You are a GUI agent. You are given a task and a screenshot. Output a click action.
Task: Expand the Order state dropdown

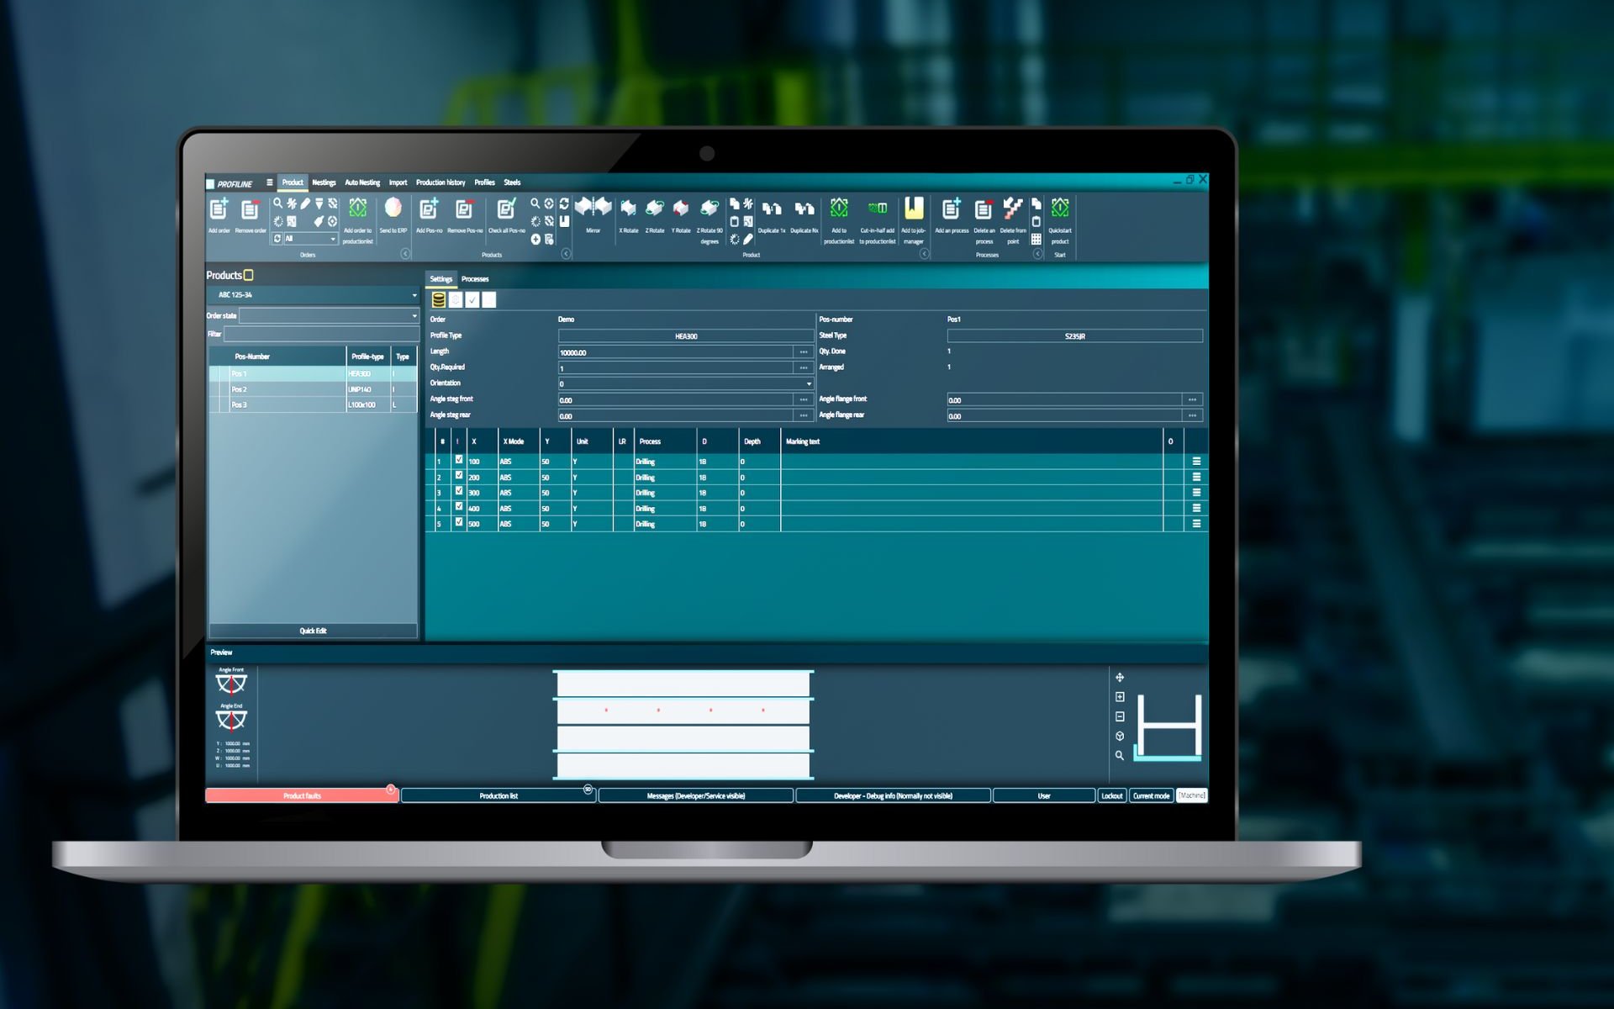pyautogui.click(x=414, y=316)
